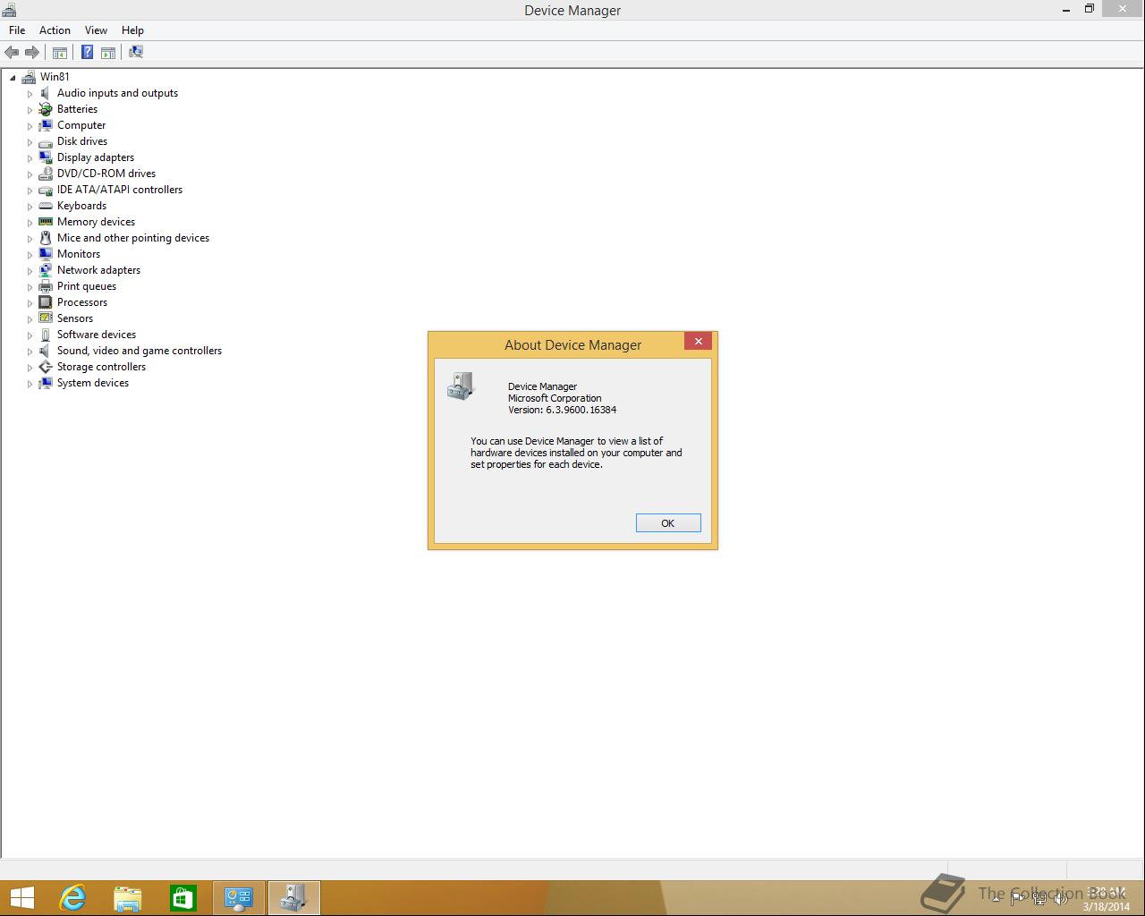Open the View menu
The width and height of the screenshot is (1145, 916).
(96, 30)
